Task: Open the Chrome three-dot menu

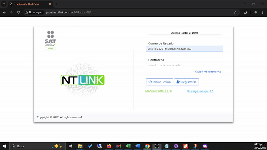Action: point(263,12)
